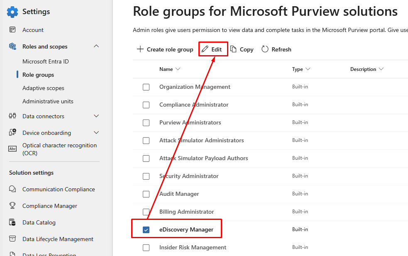Click the Copy button label
This screenshot has height=256, width=408.
tap(247, 49)
